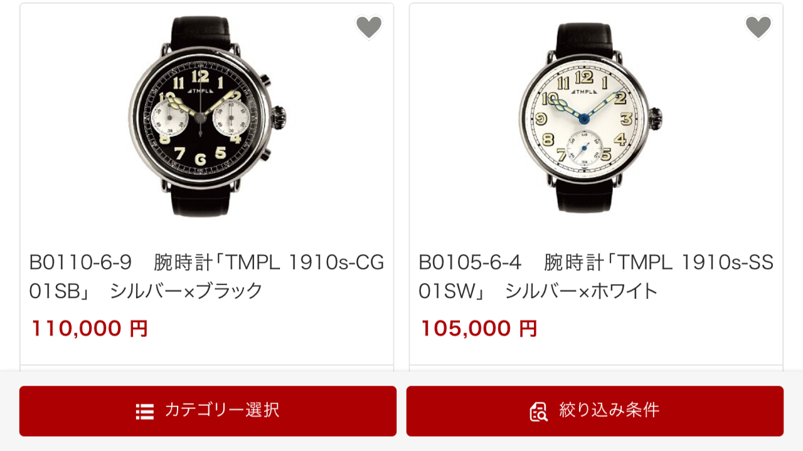The image size is (803, 451).
Task: Open product B0105-6-4 title link
Action: tap(596, 277)
